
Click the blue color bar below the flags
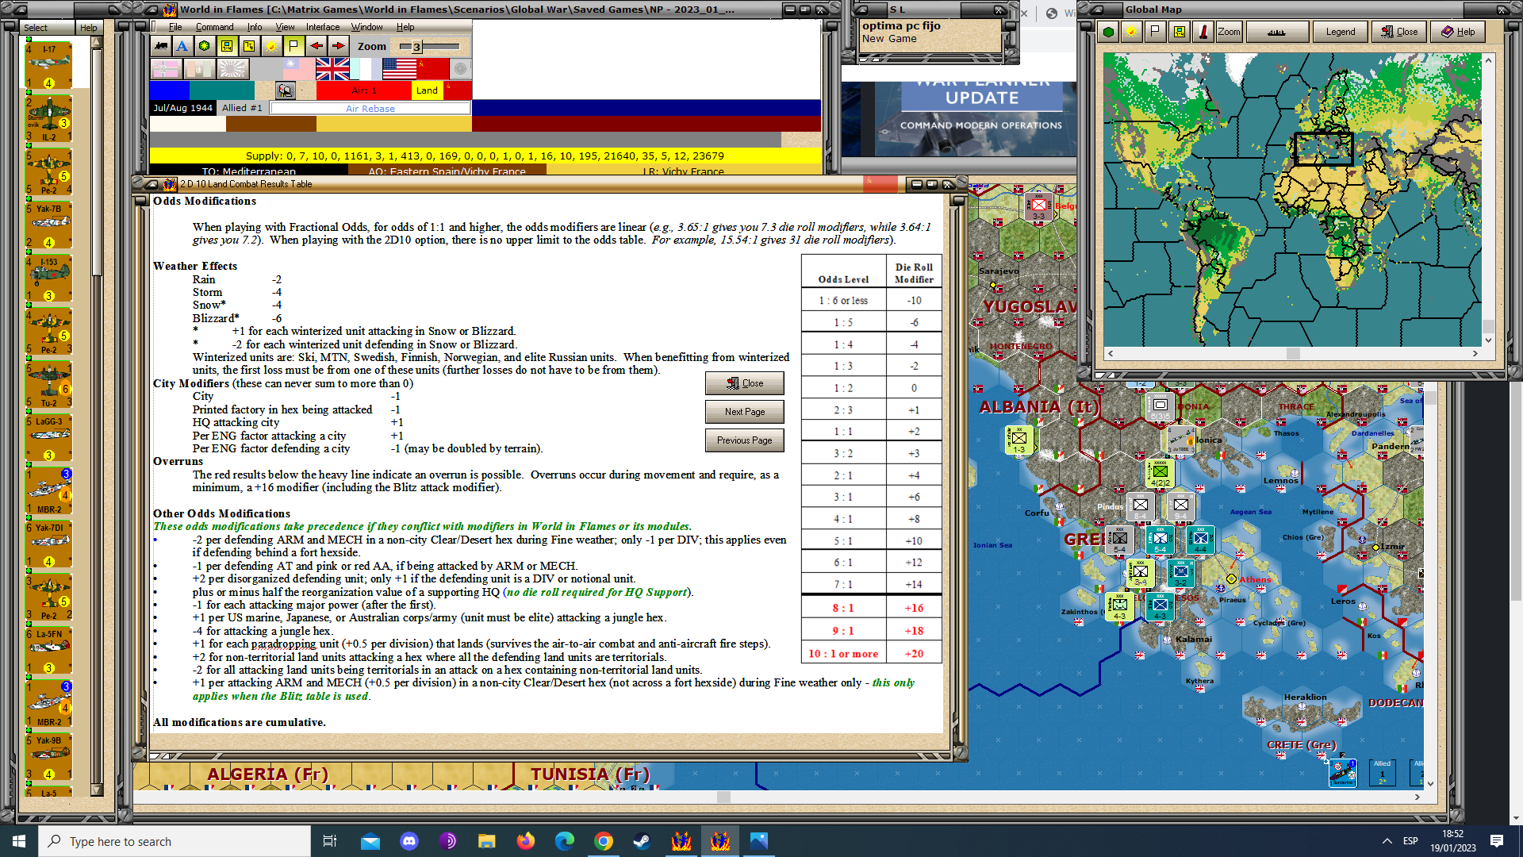(x=170, y=90)
